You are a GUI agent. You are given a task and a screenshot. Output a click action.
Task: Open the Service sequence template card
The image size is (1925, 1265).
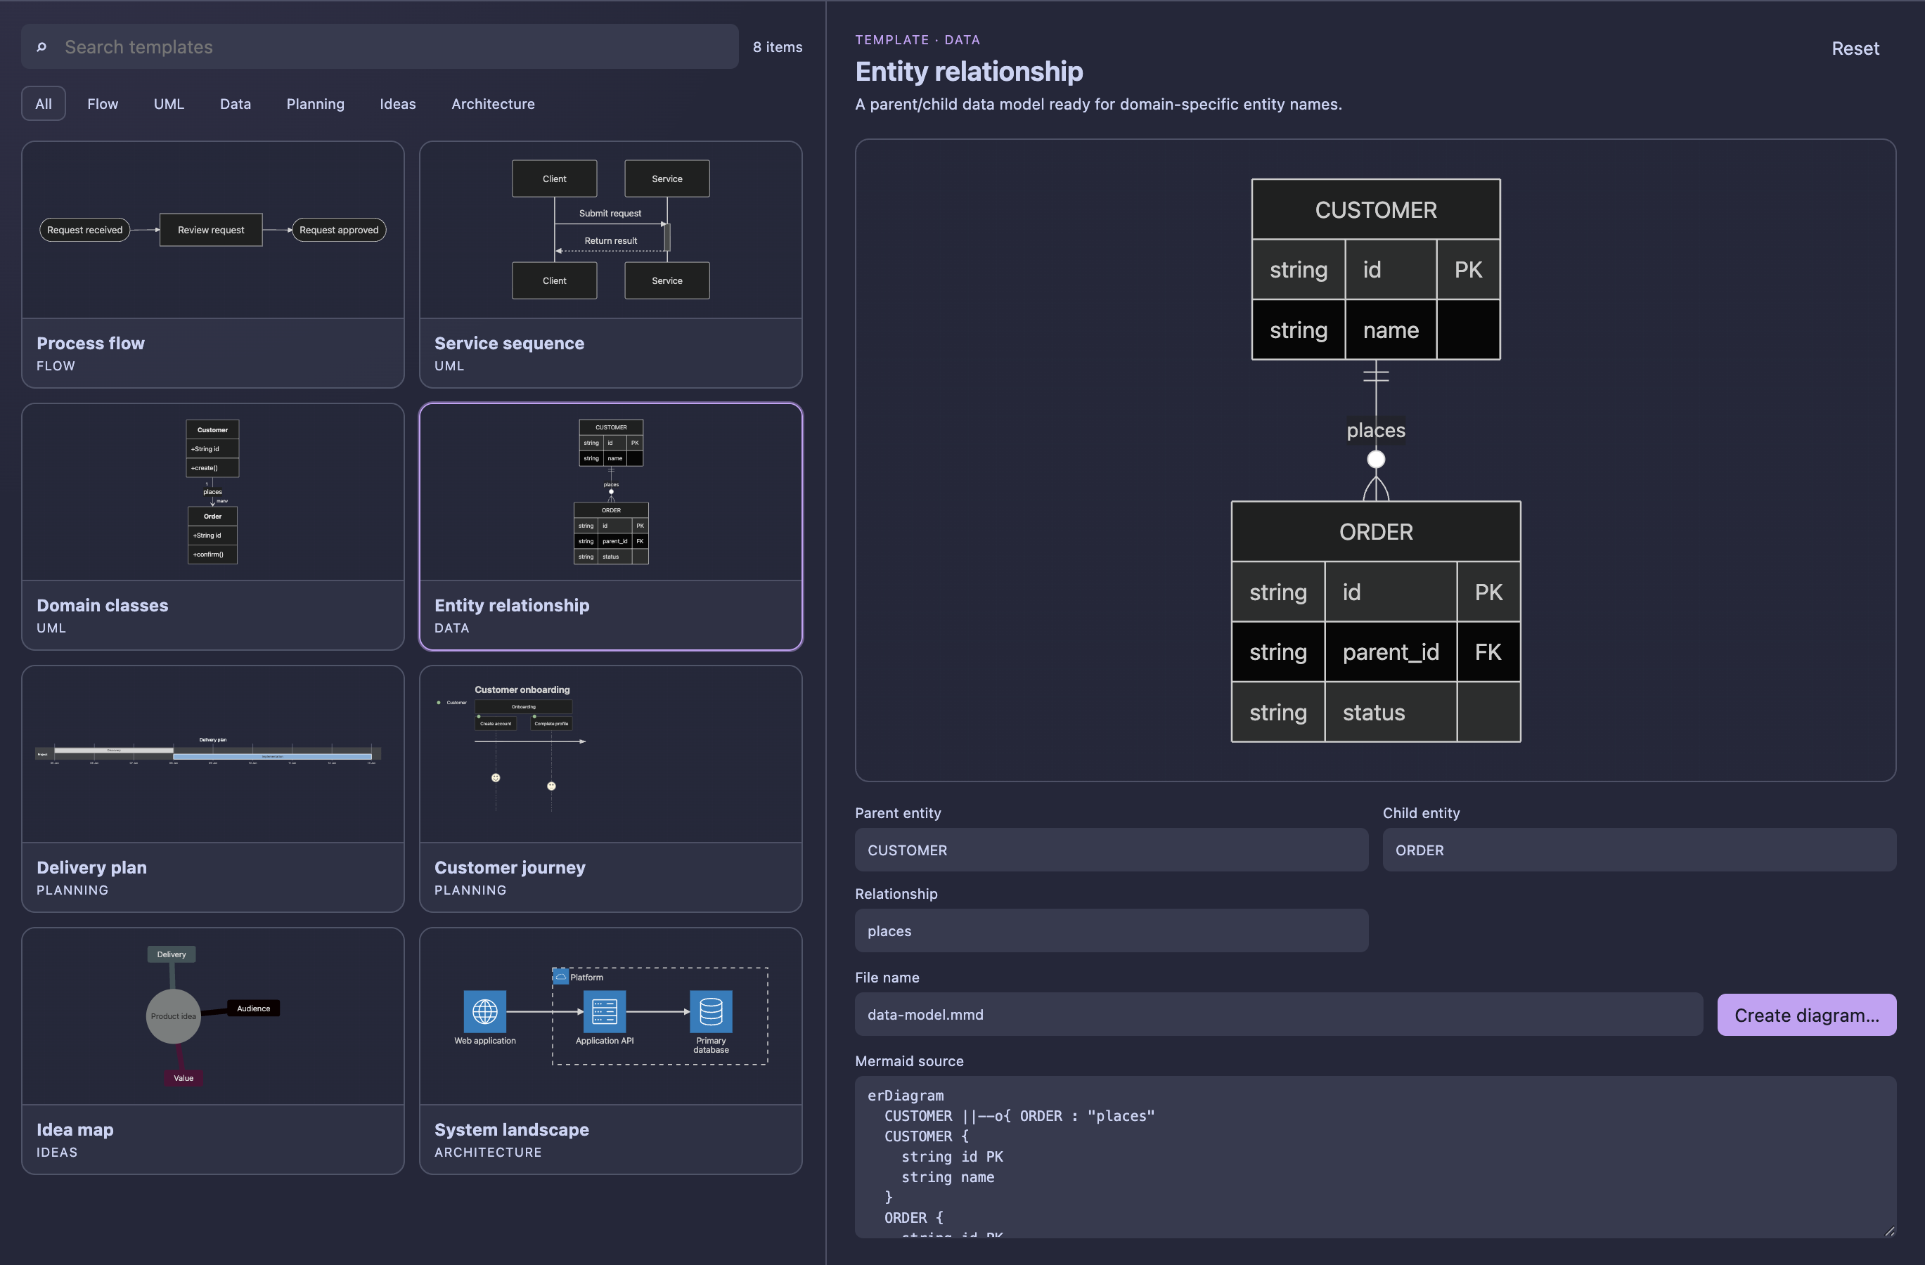tap(611, 264)
